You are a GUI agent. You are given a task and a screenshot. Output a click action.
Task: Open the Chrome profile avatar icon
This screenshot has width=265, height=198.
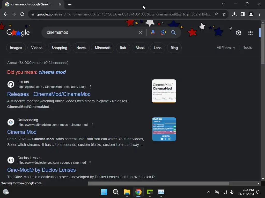click(x=251, y=14)
